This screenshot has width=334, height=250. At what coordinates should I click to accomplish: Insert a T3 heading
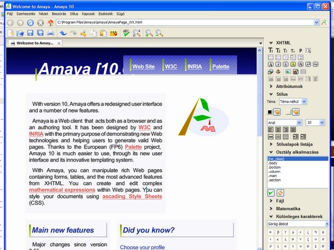pos(285,51)
